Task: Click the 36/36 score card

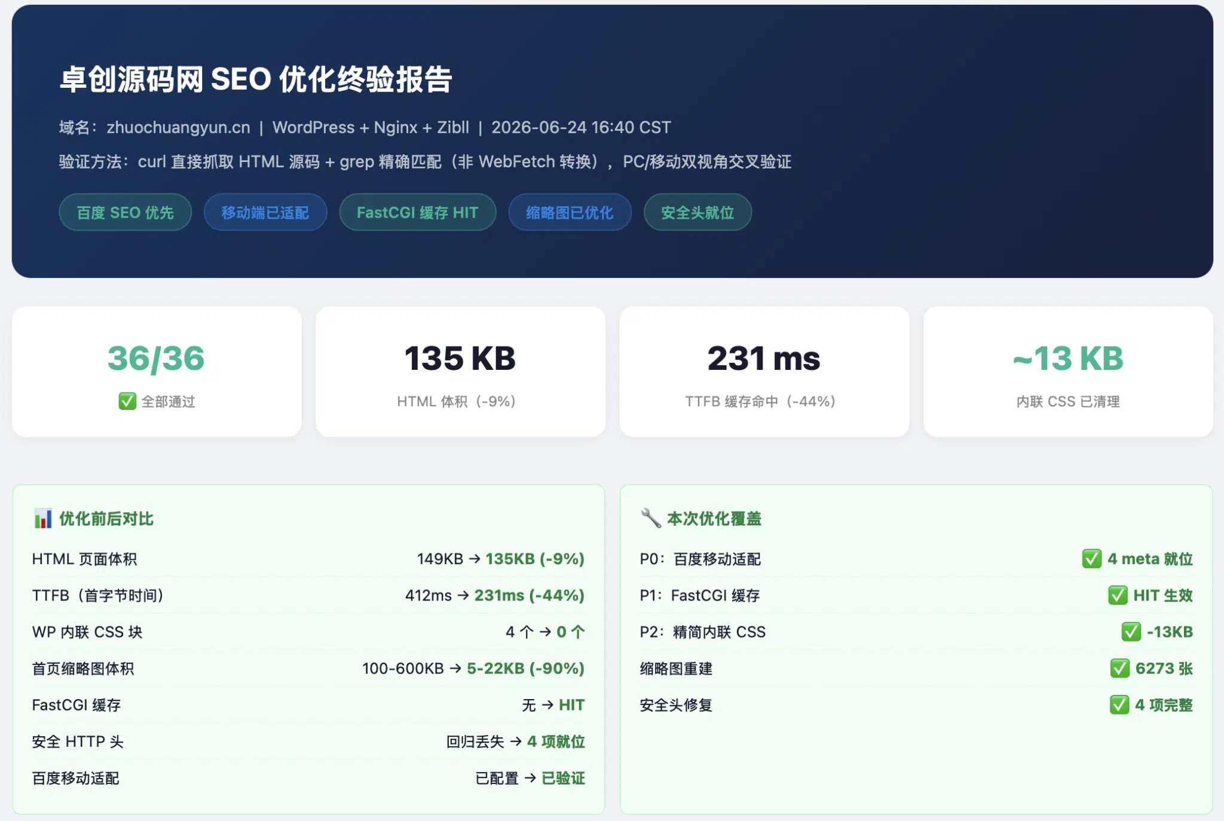Action: tap(157, 372)
